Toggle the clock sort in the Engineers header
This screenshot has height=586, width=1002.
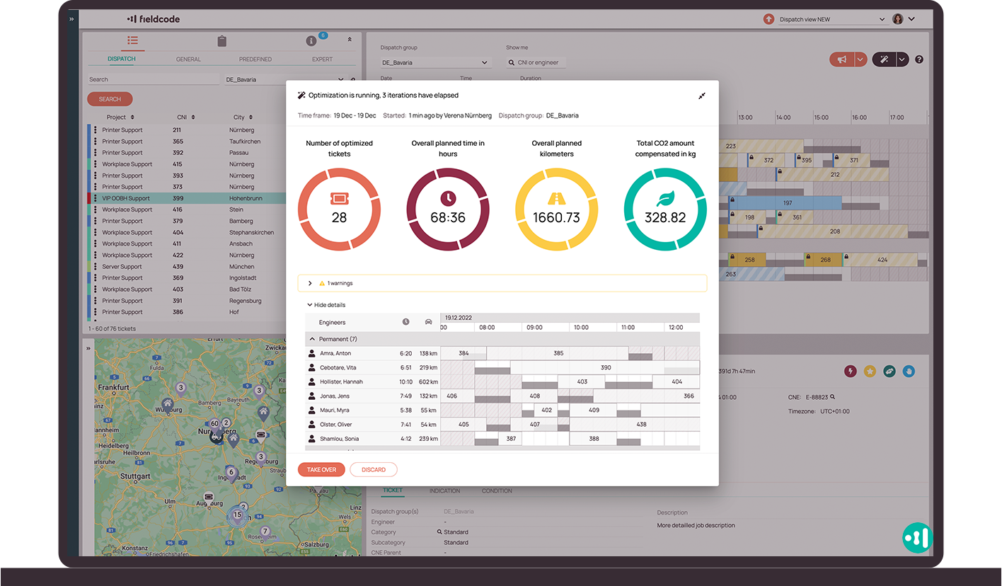click(405, 321)
